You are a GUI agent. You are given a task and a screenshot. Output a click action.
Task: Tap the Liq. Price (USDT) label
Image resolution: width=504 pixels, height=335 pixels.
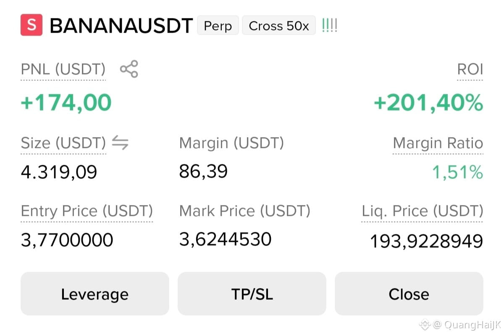pos(423,211)
